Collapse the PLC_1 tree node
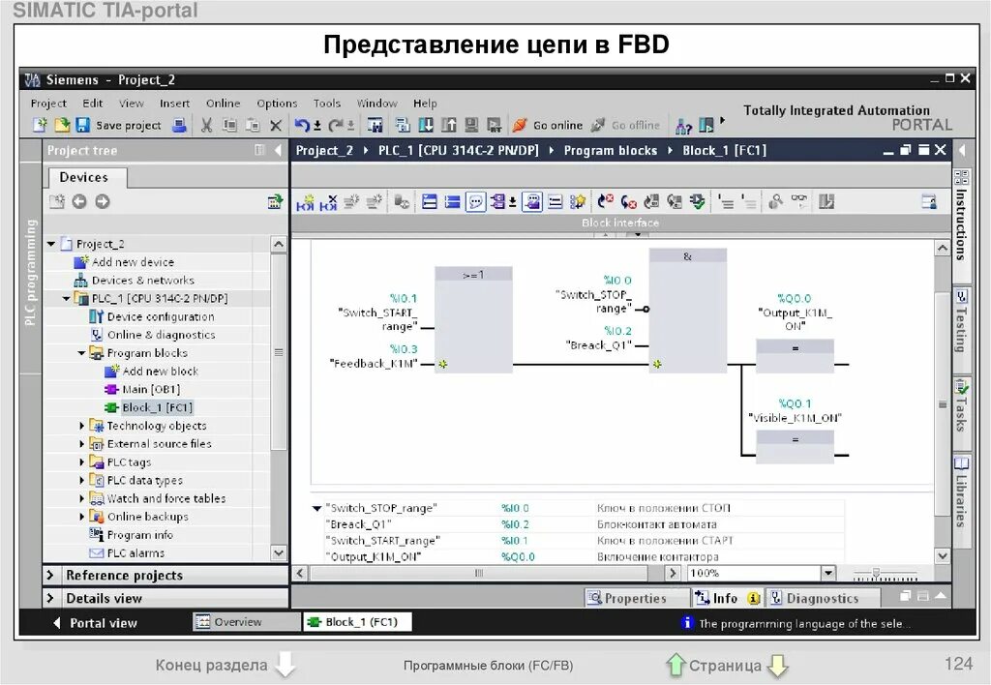This screenshot has width=991, height=685. tap(67, 298)
